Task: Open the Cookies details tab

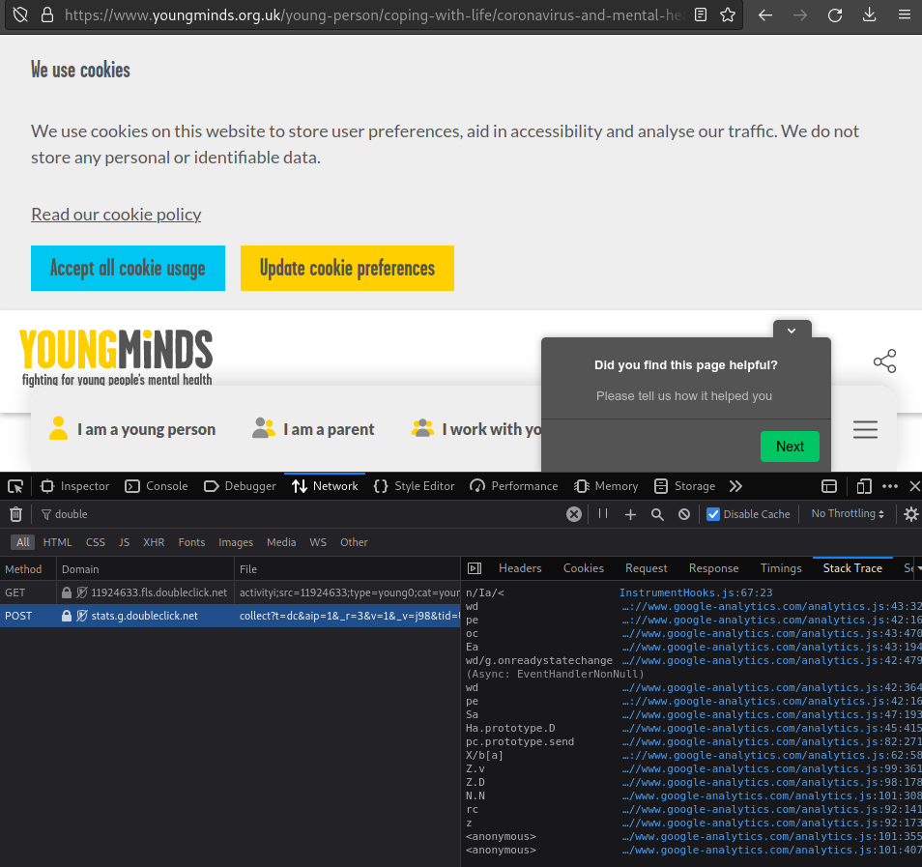Action: [x=584, y=568]
